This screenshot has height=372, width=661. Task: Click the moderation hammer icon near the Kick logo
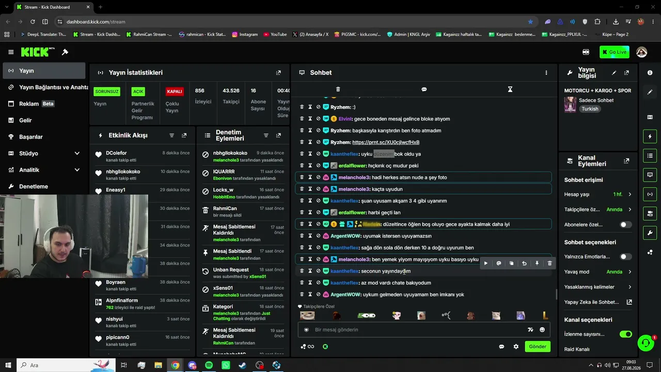coord(65,52)
